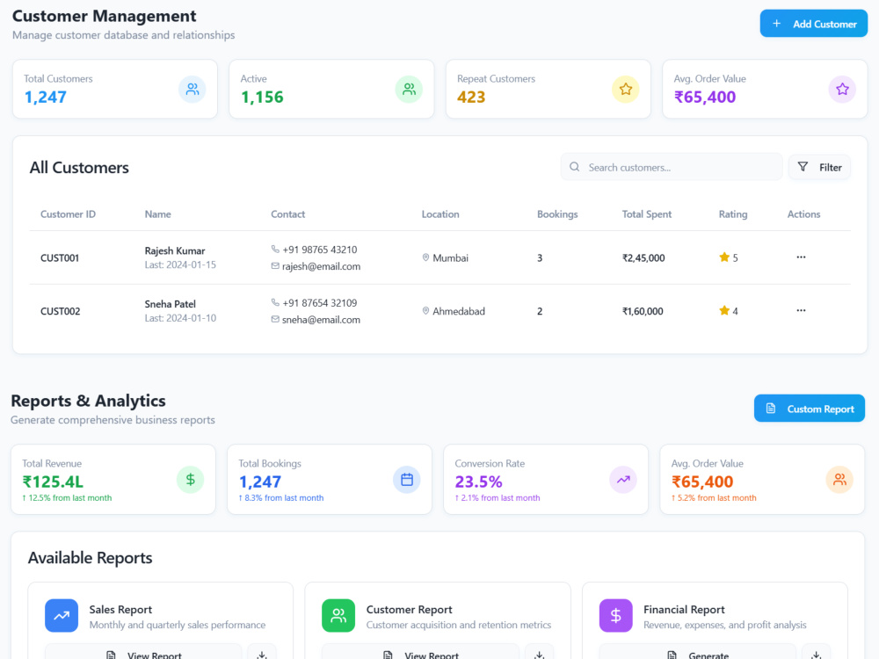Click the purple star icon for Avg. Order Value
The image size is (879, 659).
tap(842, 89)
